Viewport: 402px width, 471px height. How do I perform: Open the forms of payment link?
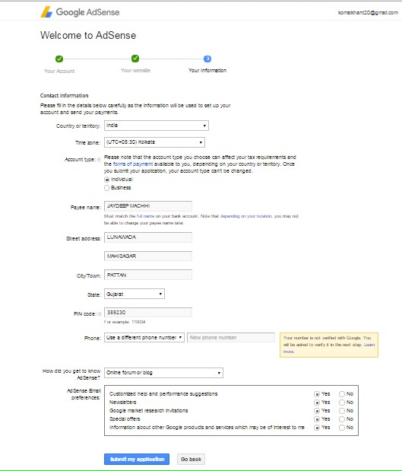(x=133, y=164)
